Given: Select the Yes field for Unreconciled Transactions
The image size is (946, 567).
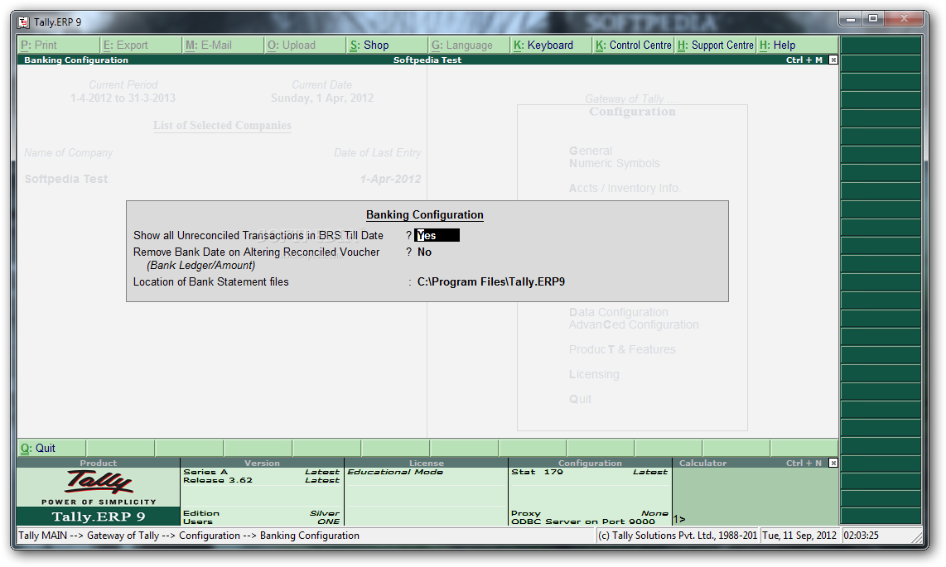Looking at the screenshot, I should [x=437, y=236].
